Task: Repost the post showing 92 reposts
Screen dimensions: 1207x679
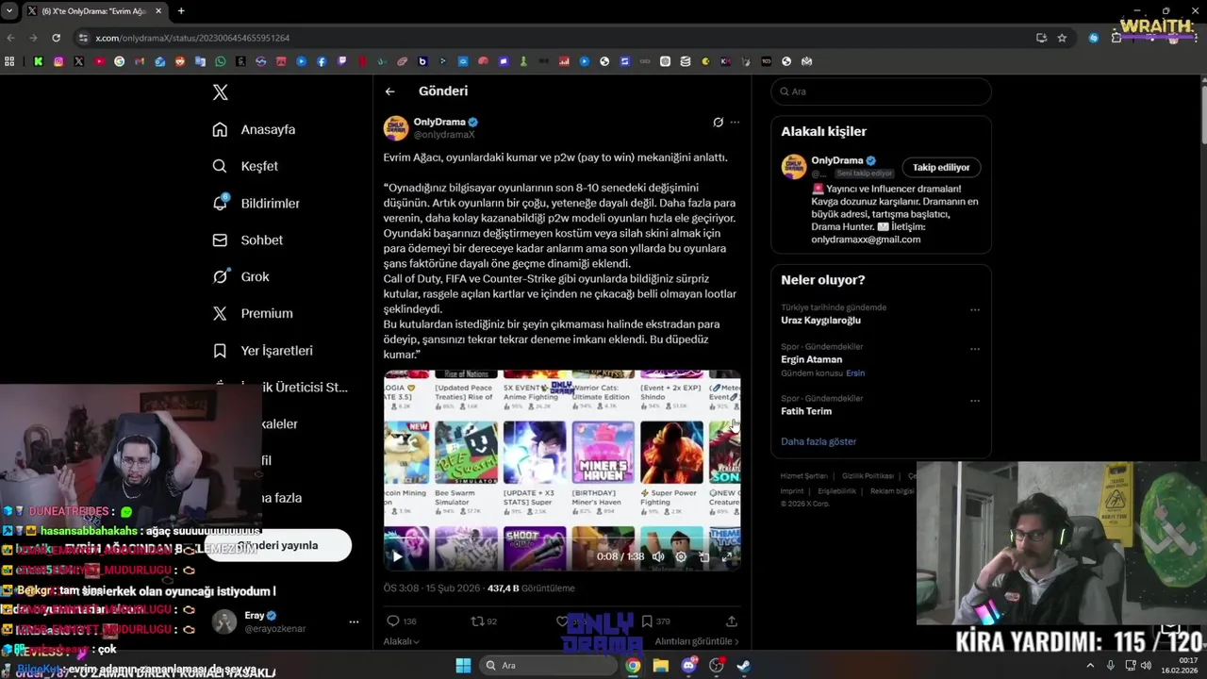Action: click(477, 621)
